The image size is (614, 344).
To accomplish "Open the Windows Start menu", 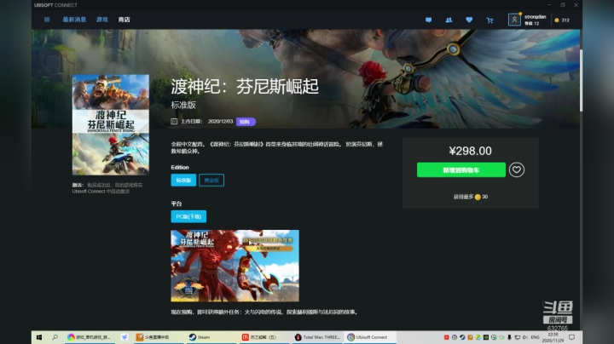I will pyautogui.click(x=38, y=337).
